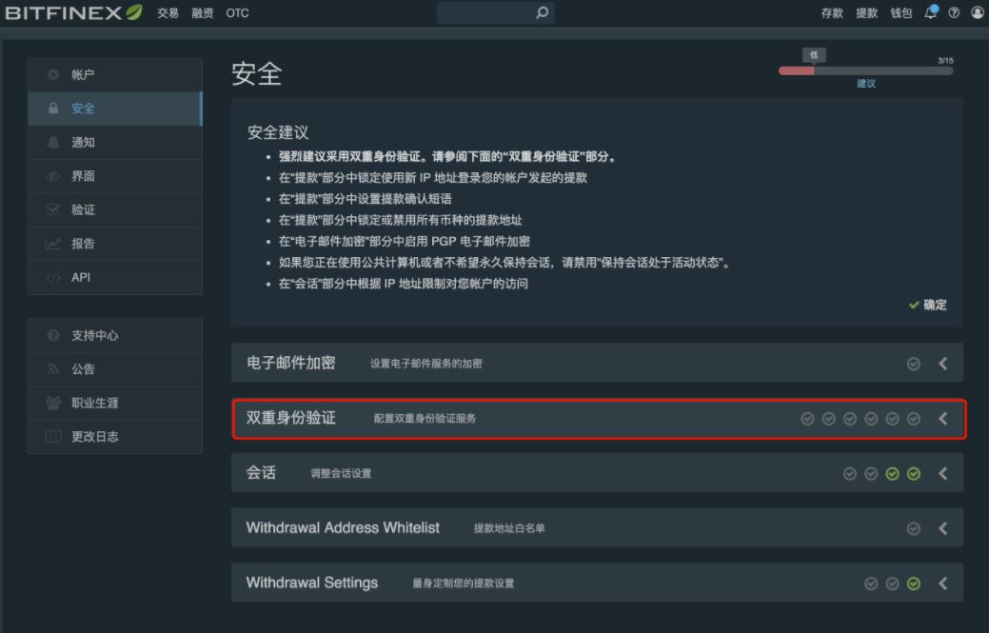Click the eye icon beside 界面

click(53, 176)
